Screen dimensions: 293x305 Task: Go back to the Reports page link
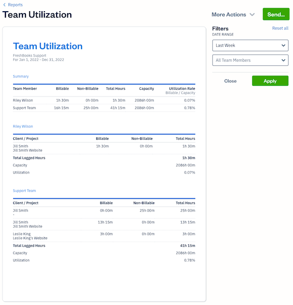15,5
